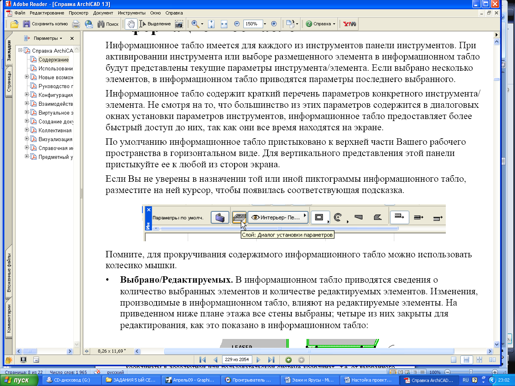Screen dimensions: 515x386
Task: Open the Инструменты menu
Action: coord(132,13)
